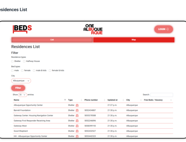This screenshot has width=186, height=142.
Task: Click shelter icon in Gateway West row
Action: point(77,126)
